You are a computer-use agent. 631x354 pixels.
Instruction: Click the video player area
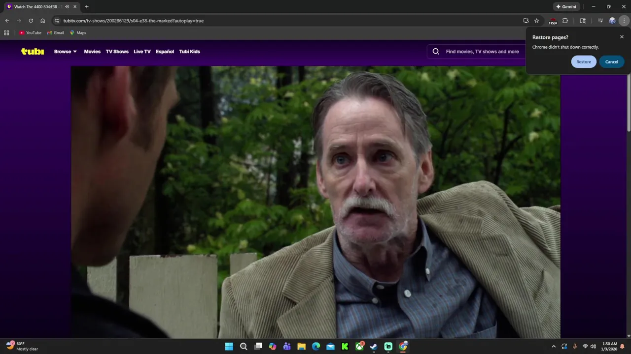pyautogui.click(x=315, y=202)
